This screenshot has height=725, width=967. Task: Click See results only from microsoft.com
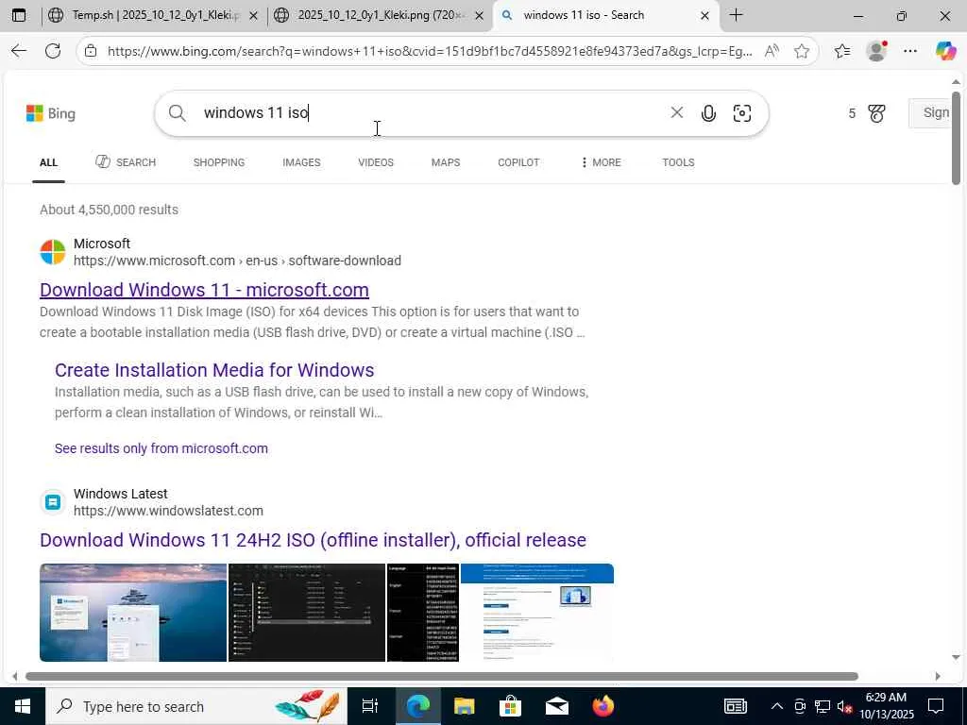pyautogui.click(x=161, y=448)
